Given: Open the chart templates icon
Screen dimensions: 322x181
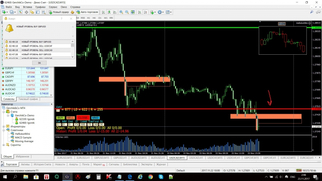Looking at the screenshot, I should (x=167, y=12).
